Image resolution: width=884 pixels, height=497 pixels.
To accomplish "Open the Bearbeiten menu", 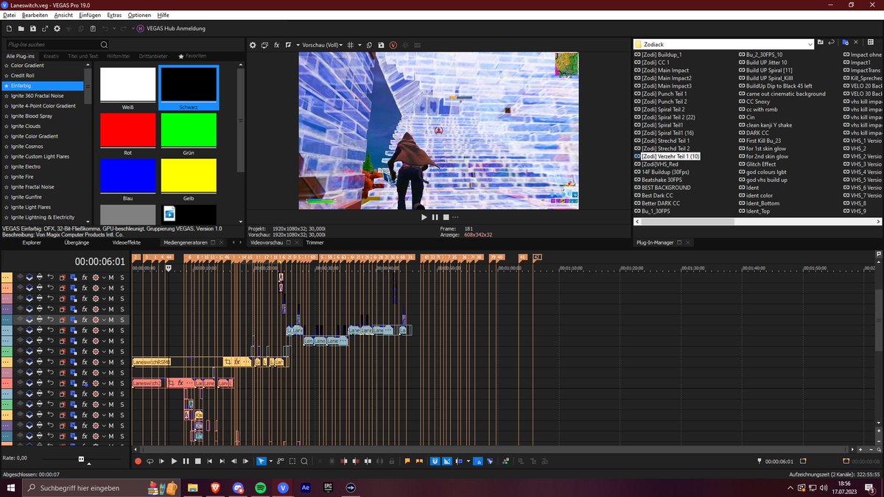I will (35, 15).
